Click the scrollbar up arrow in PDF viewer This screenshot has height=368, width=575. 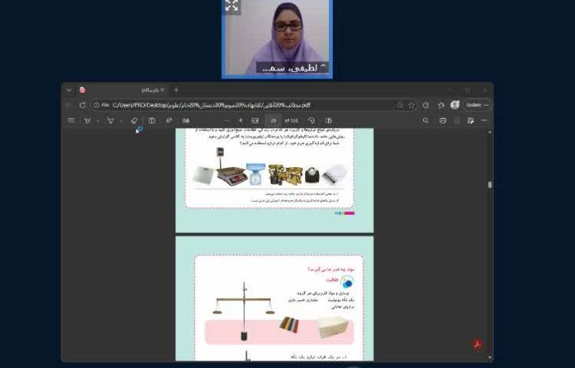490,132
